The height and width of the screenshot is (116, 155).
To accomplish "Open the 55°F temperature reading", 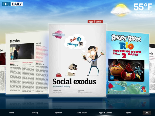I will [x=143, y=7].
